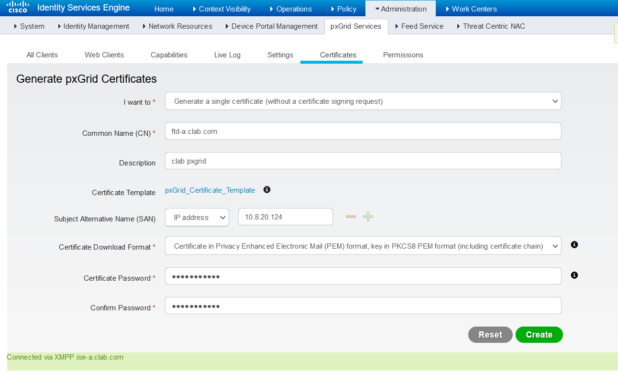
Task: Click the Reset button
Action: 490,335
